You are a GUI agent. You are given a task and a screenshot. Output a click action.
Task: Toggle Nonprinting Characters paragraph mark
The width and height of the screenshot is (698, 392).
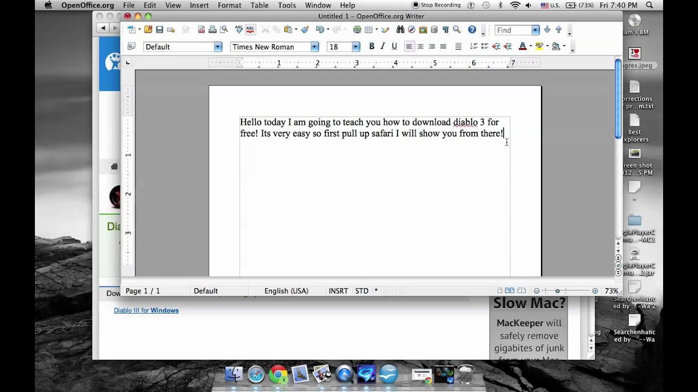(446, 29)
